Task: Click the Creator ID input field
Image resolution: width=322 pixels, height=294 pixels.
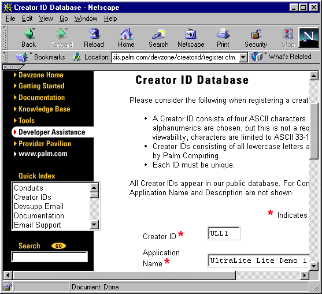Action: pyautogui.click(x=224, y=233)
